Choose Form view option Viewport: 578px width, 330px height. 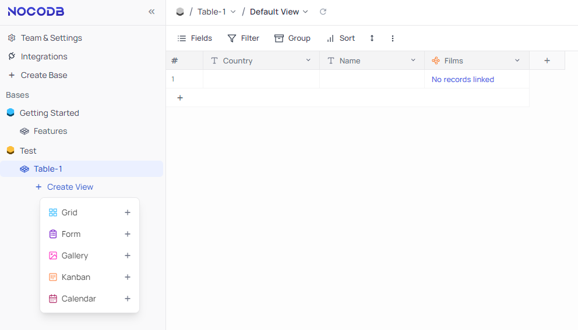tap(90, 234)
